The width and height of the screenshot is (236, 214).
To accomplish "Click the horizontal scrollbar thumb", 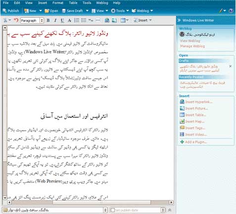I will tap(101, 202).
